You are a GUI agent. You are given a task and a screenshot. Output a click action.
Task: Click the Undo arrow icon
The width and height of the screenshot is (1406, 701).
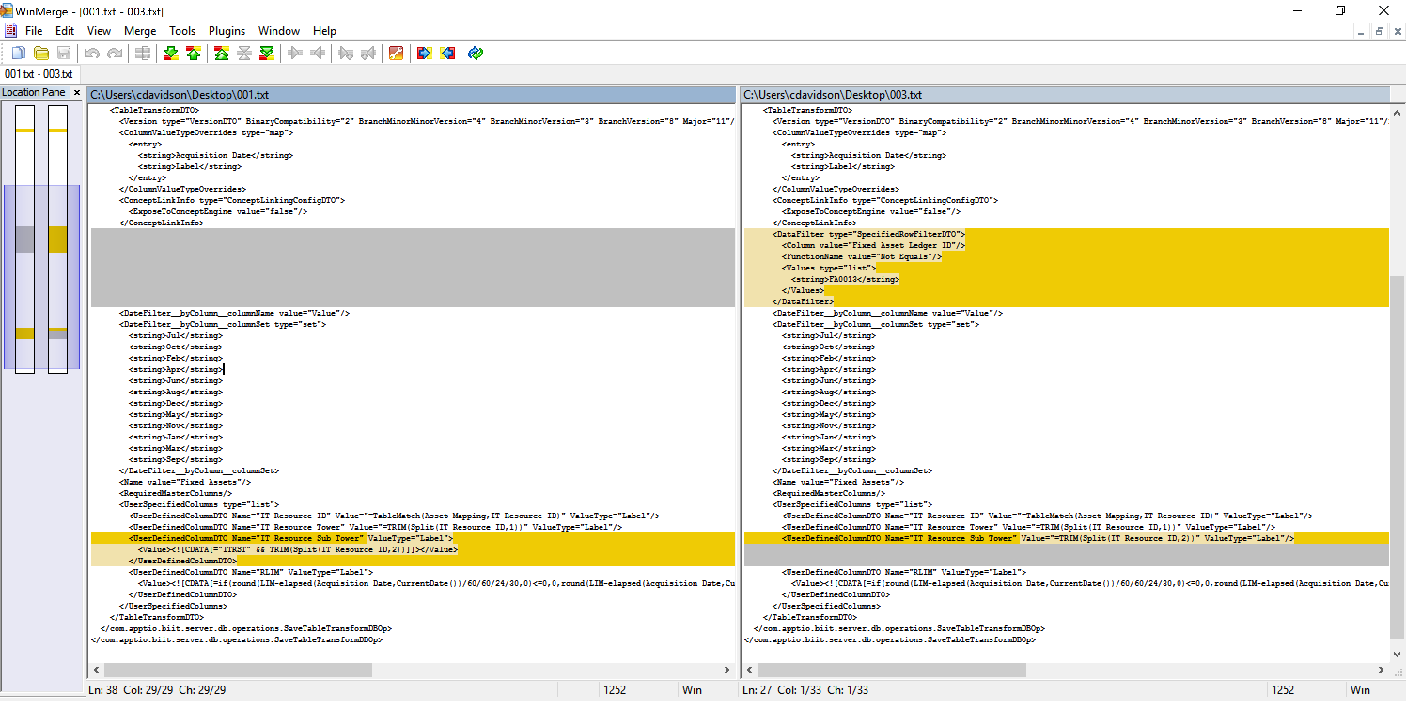click(92, 53)
